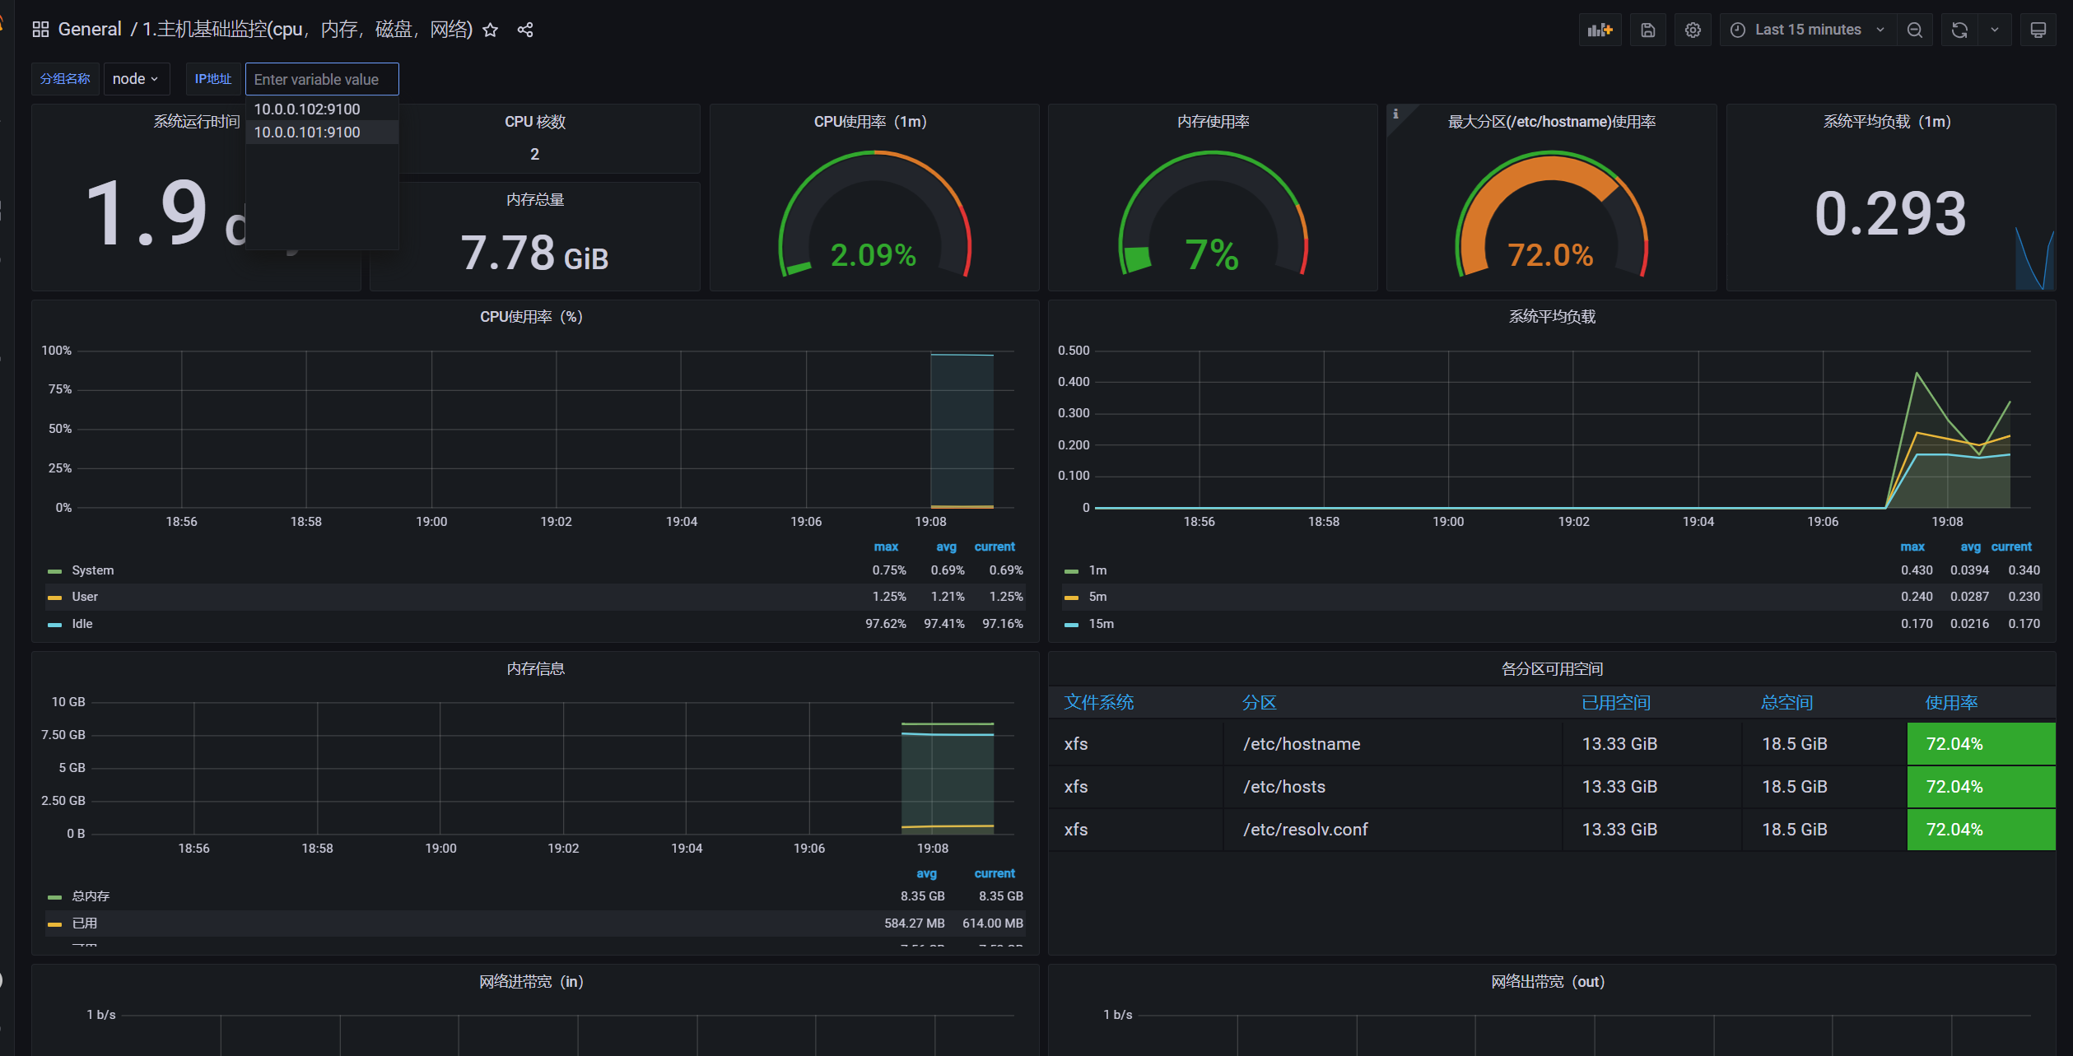This screenshot has height=1056, width=2073.
Task: Toggle the Idle series in CPU legend
Action: 82,624
